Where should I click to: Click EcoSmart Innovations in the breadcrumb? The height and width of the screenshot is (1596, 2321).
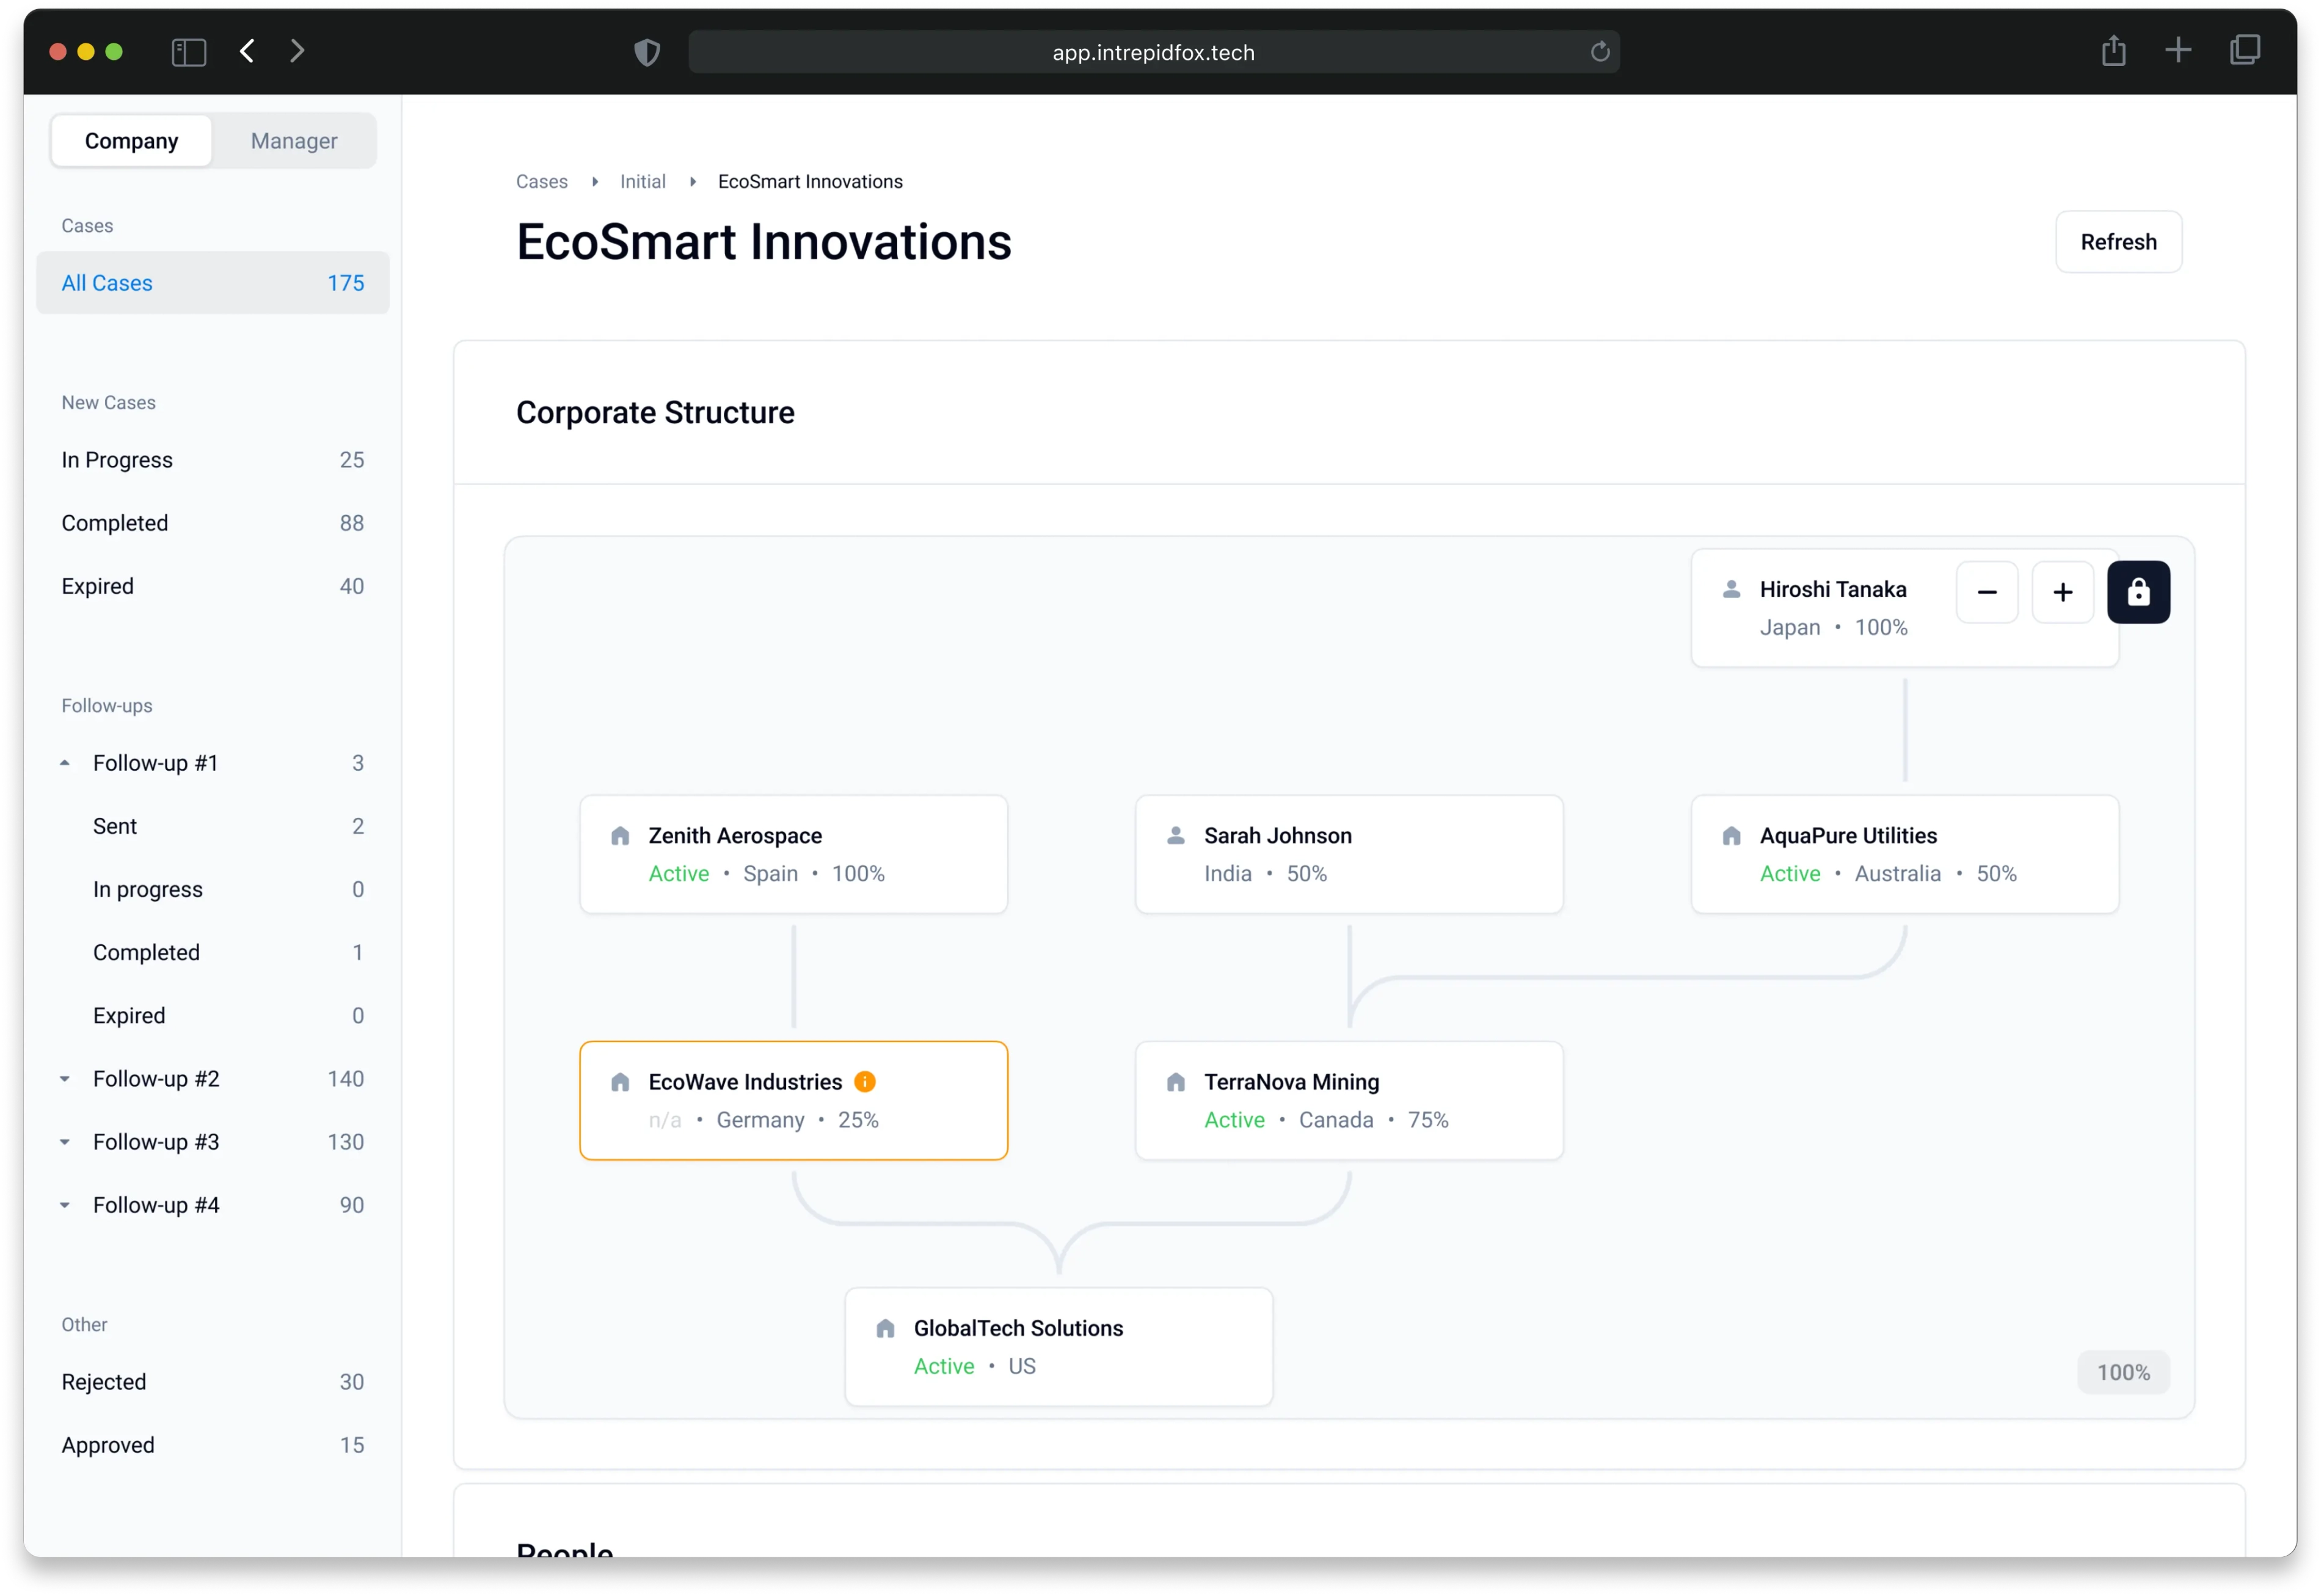coord(810,181)
